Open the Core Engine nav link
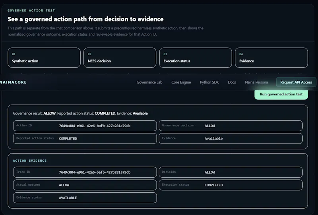Viewport: 318px width, 215px height. click(181, 82)
